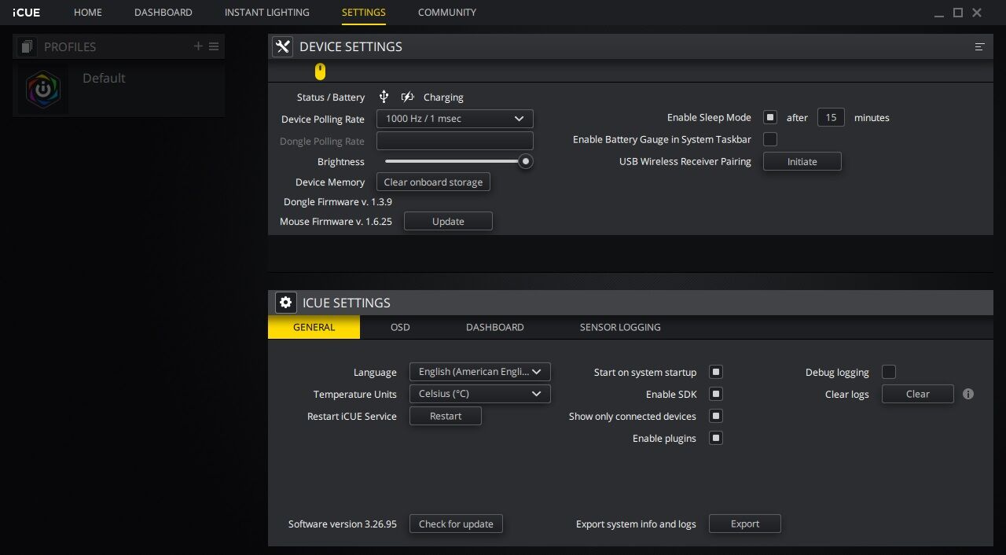Screen dimensions: 1006x555
Task: Click the mouse firmware Update button
Action: (448, 222)
